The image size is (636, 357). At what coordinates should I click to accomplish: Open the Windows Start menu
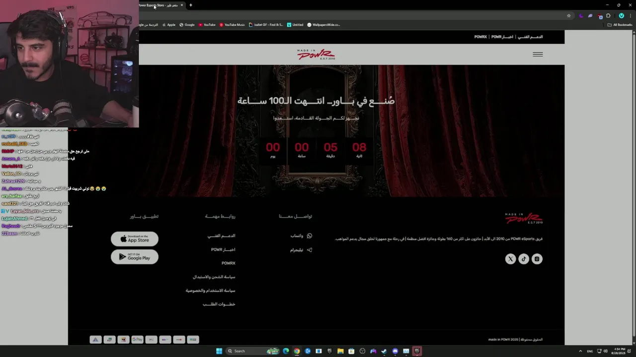click(219, 351)
